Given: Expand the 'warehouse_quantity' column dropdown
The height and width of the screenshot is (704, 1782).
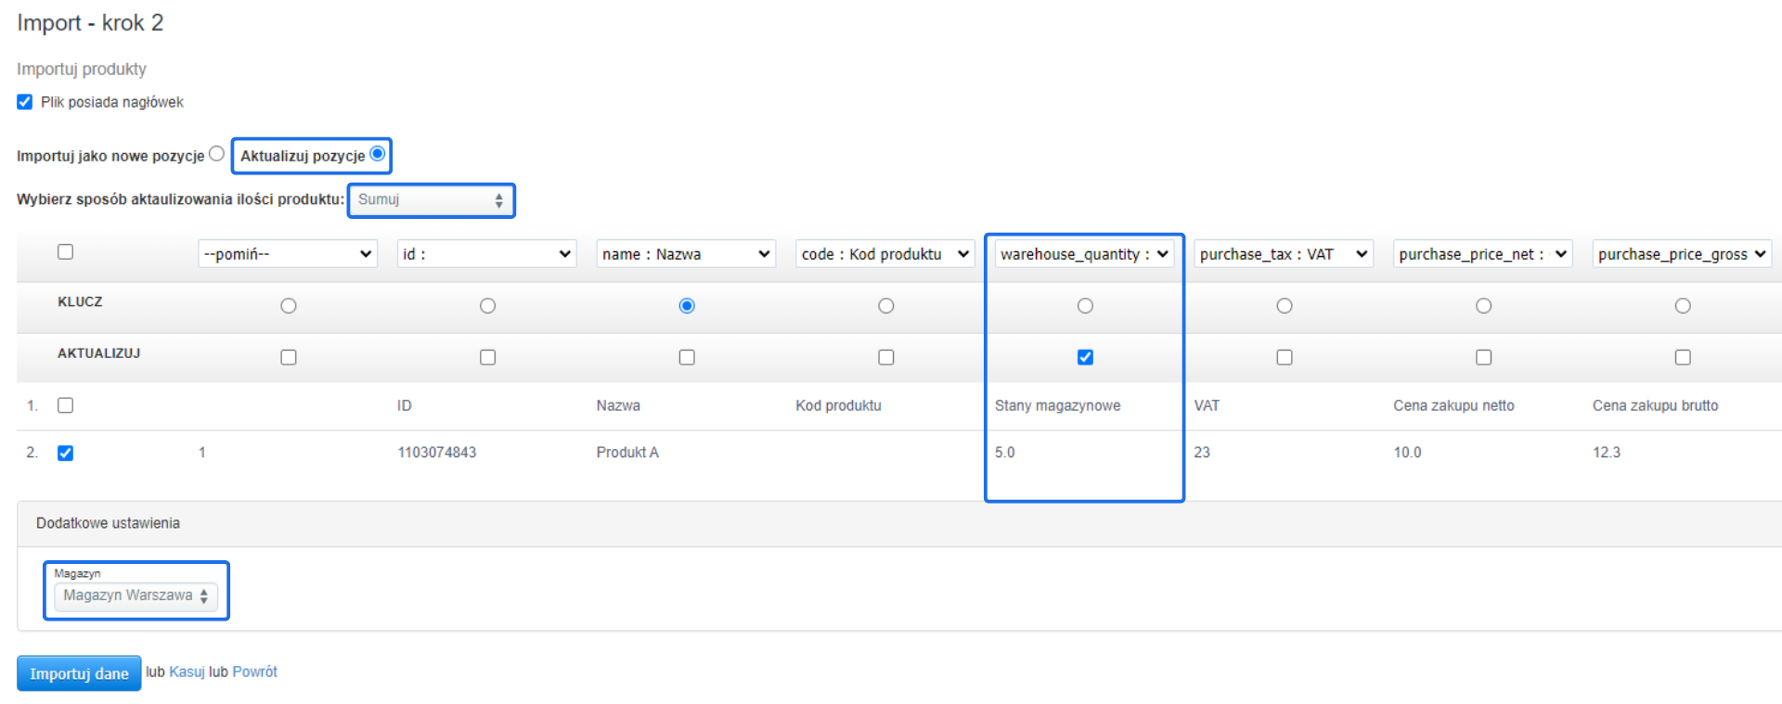Looking at the screenshot, I should [x=1084, y=254].
